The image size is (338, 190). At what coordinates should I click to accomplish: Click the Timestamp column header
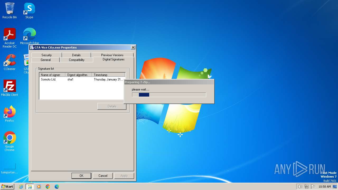[108, 75]
